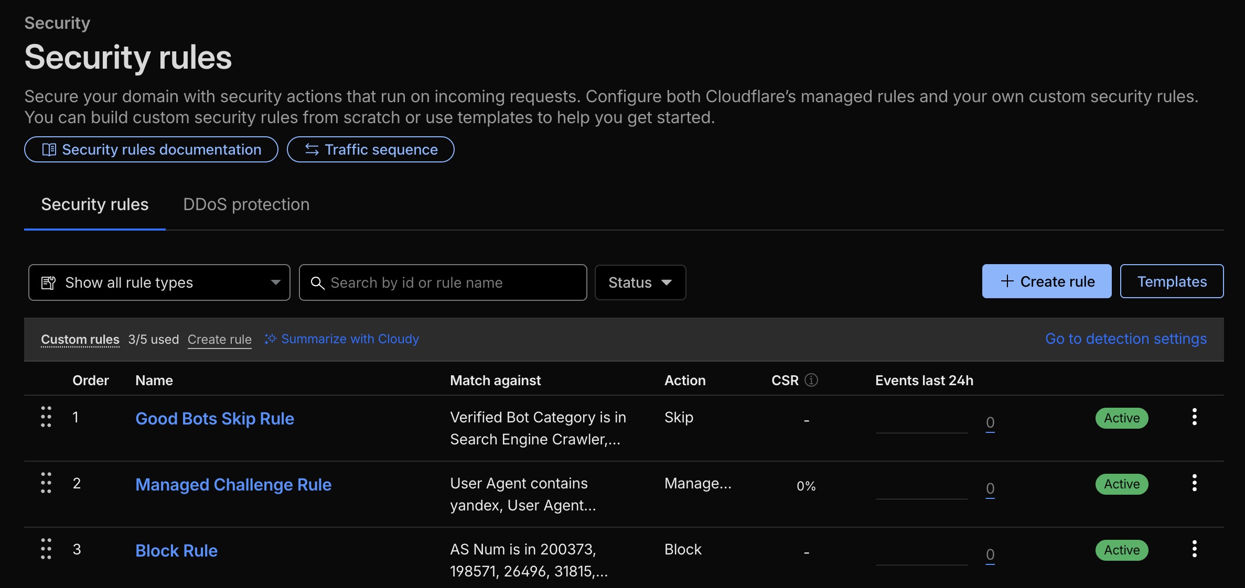Grab the drag handle for Good Bots Skip Rule
The height and width of the screenshot is (588, 1245).
46,418
